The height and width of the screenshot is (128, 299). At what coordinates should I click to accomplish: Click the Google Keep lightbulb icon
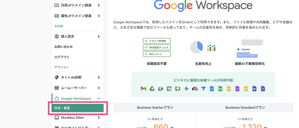pos(246,89)
